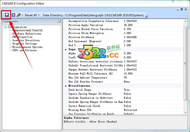Toggle Ignore Spring Hanger Stiffness value
Screen dimensions: 190x132
(x=127, y=94)
